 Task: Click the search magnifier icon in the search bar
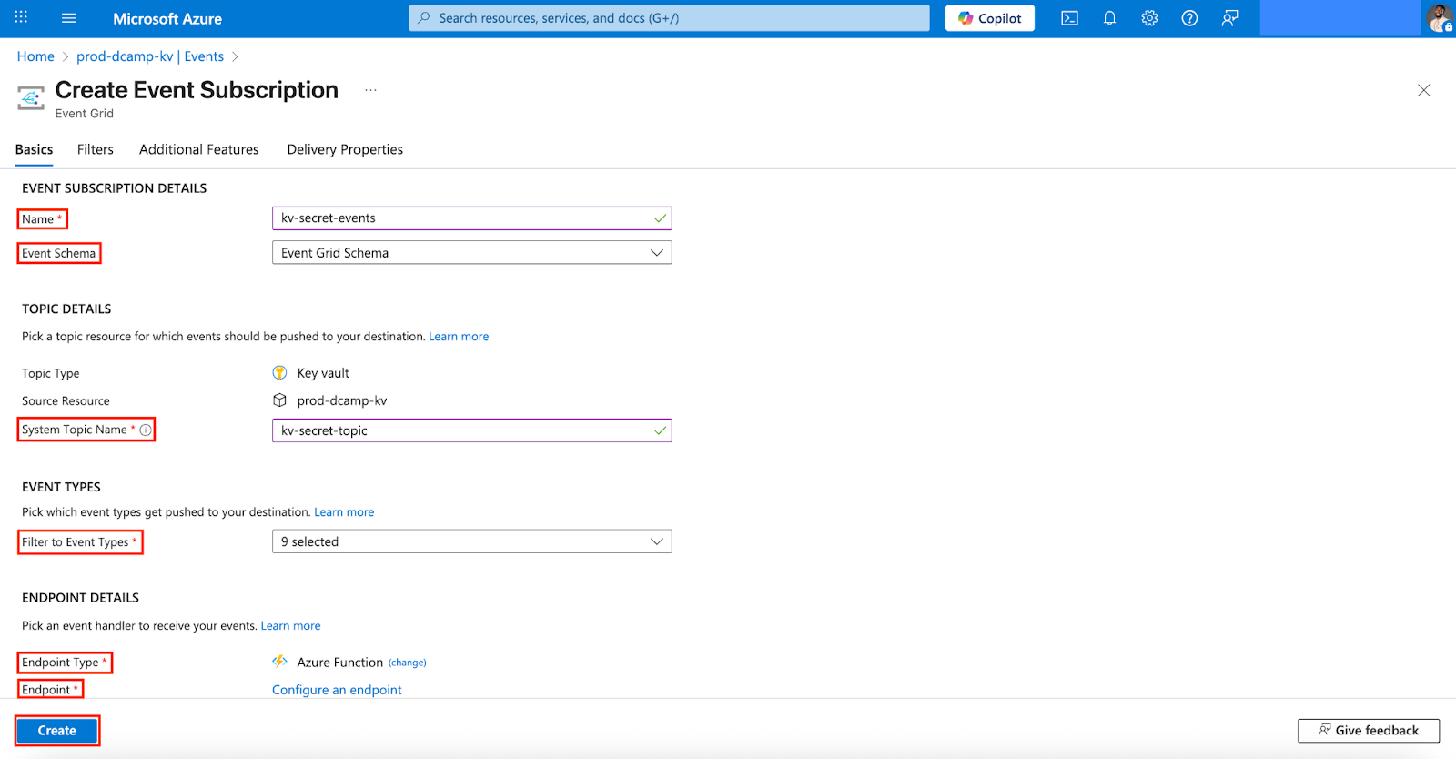423,18
